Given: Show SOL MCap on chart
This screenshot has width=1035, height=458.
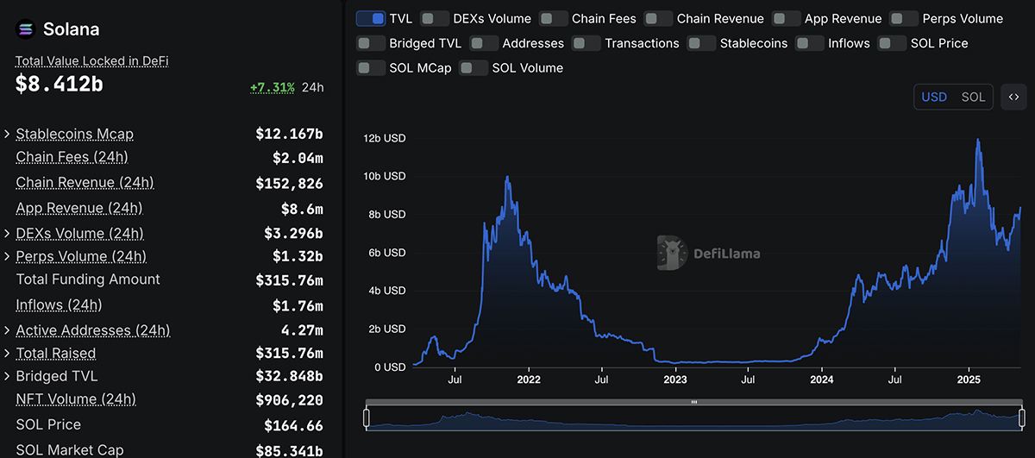Looking at the screenshot, I should point(370,67).
